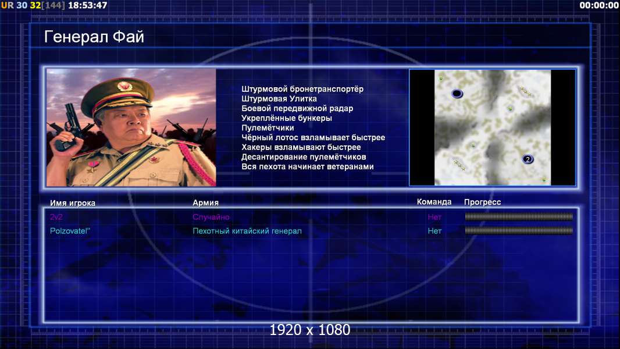
Task: Click the green marker in the minimap's bottom-right corner
Action: point(544,180)
